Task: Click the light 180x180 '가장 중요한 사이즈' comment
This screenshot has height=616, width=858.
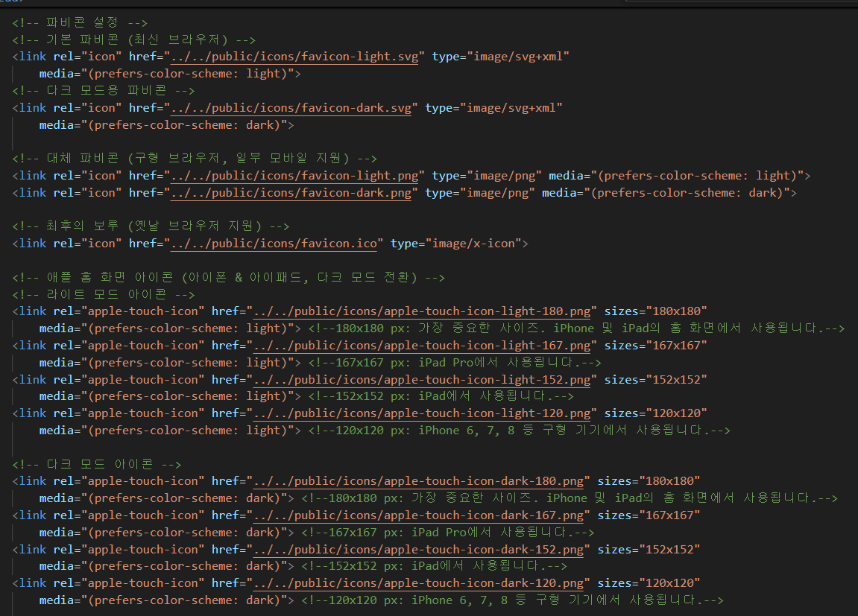Action: 577,328
